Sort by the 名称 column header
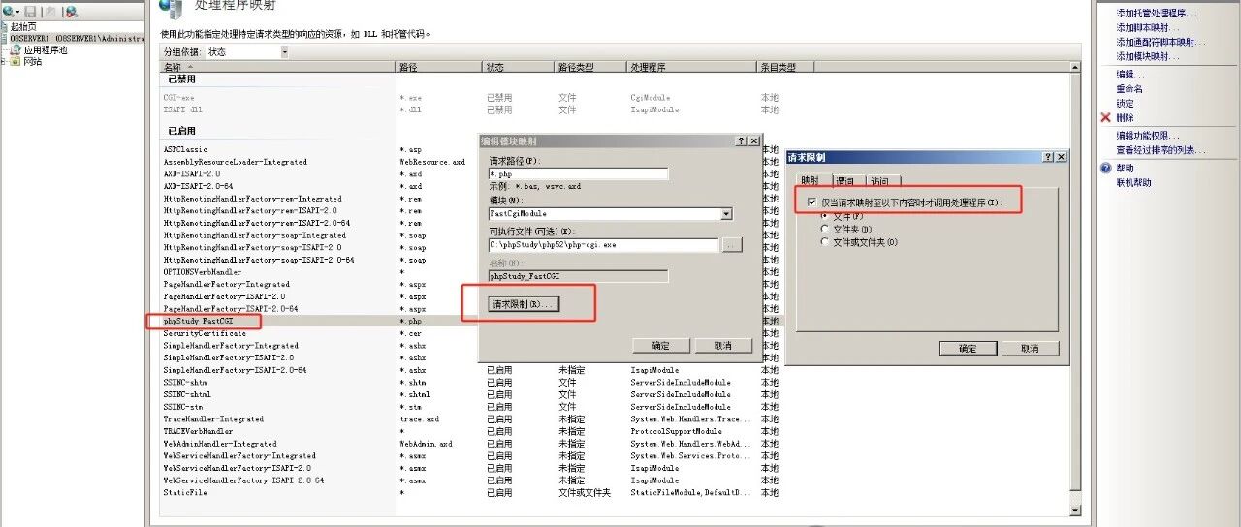1241x527 pixels. [277, 68]
